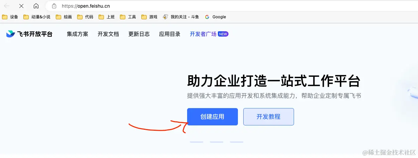Select the second carousel indicator

[x=217, y=142]
